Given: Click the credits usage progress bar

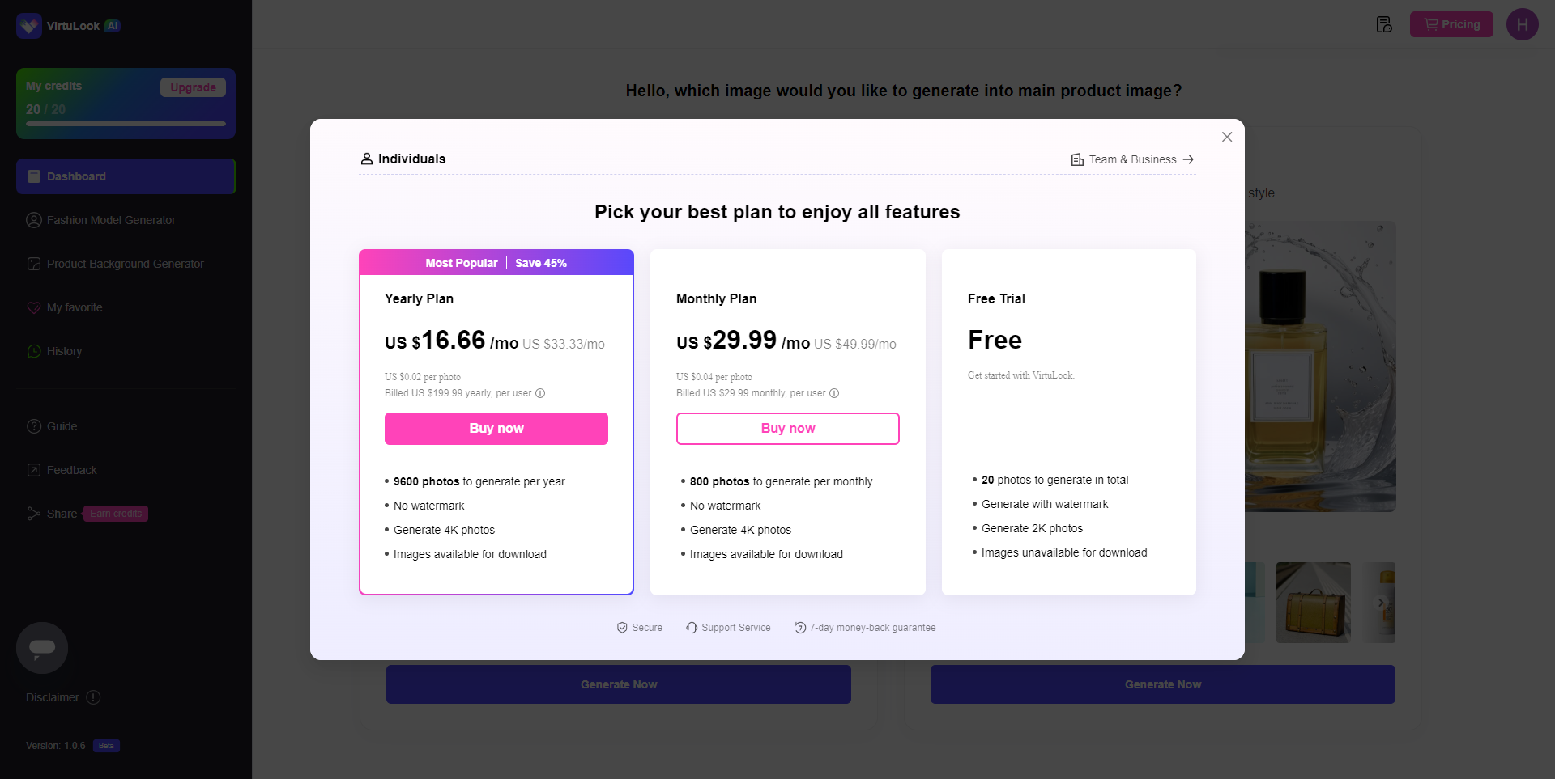Looking at the screenshot, I should pyautogui.click(x=126, y=124).
